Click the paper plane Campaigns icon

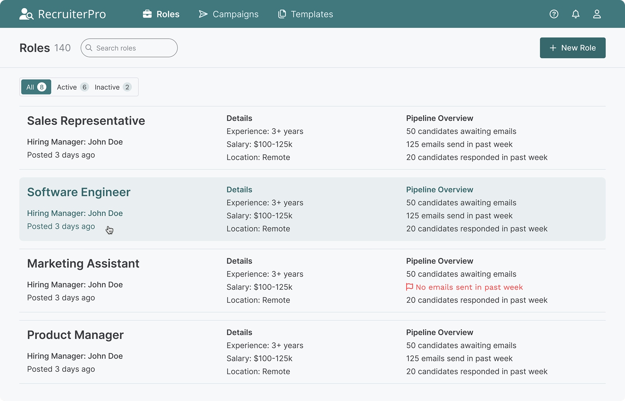pos(203,14)
